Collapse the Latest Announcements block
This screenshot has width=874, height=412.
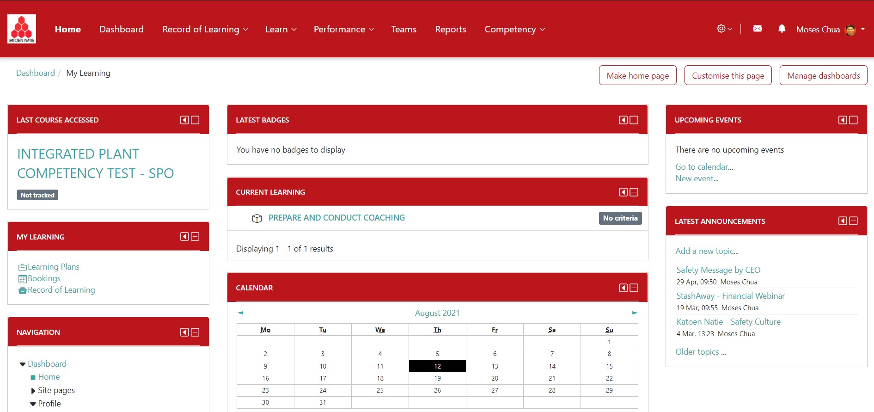[x=854, y=221]
